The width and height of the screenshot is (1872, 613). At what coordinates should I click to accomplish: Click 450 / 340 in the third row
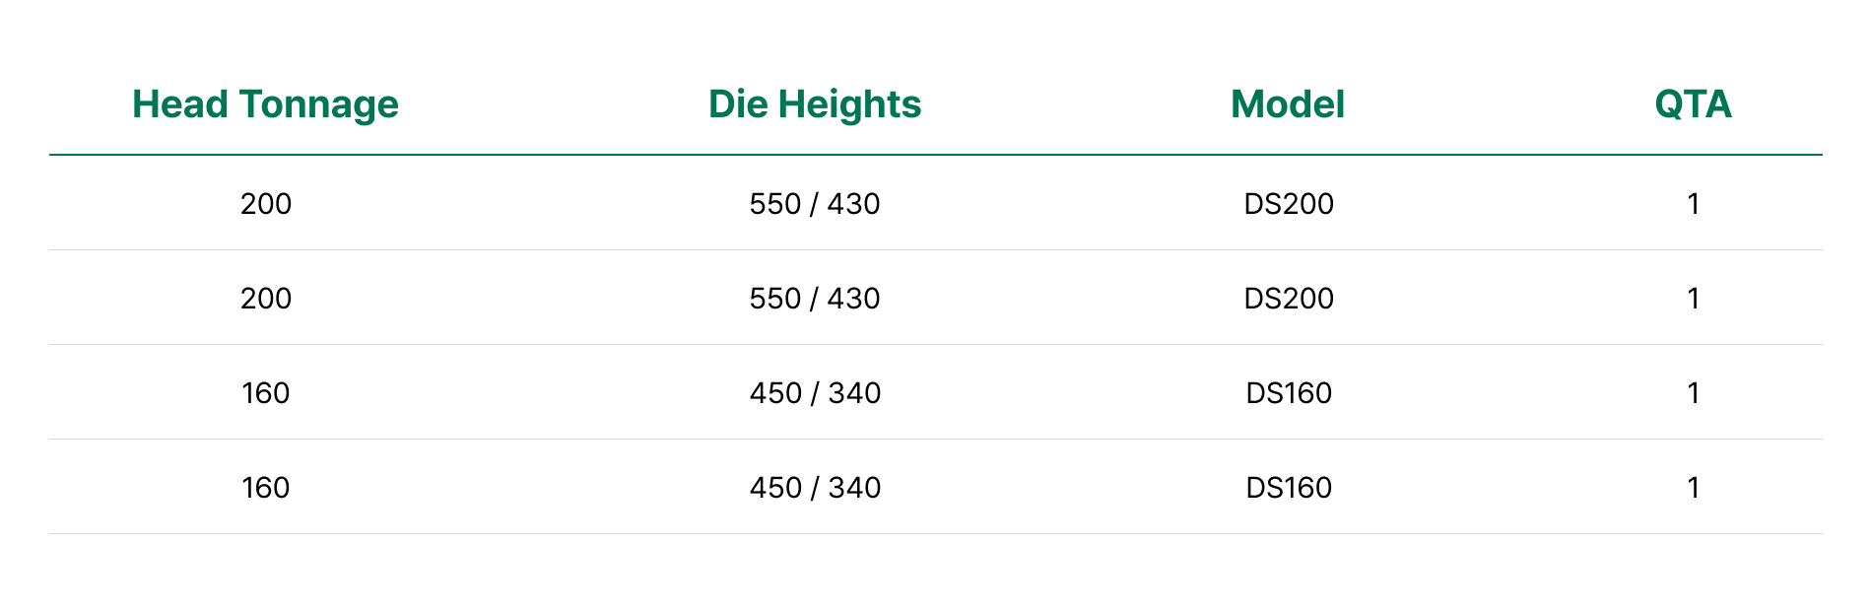tap(815, 393)
